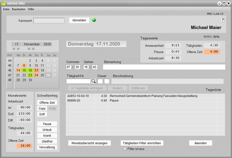232x158 pixels.
Task: Click into the Kennwort password field
Action: (49, 21)
